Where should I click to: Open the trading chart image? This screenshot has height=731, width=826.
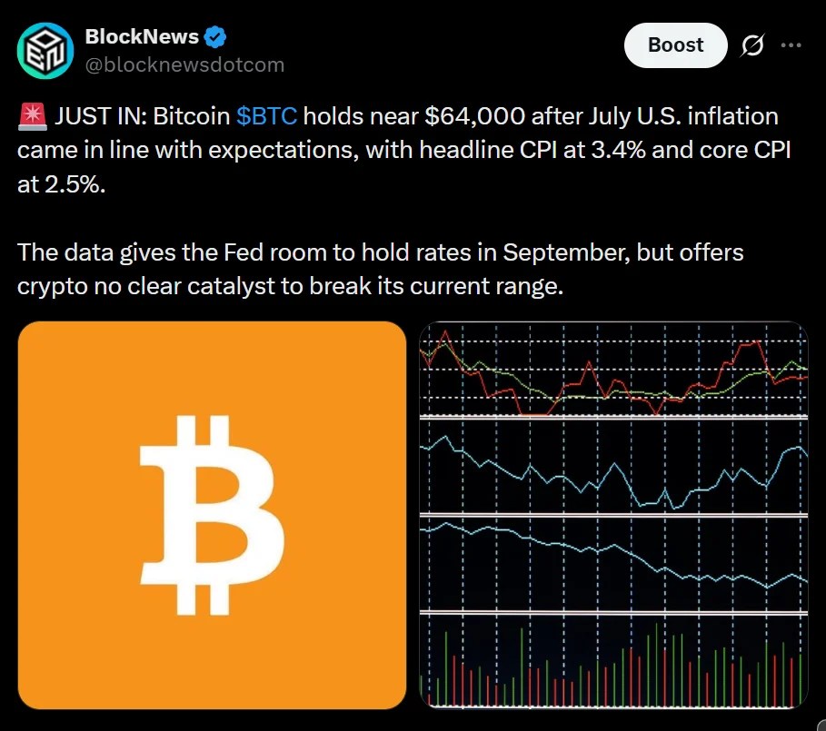613,515
